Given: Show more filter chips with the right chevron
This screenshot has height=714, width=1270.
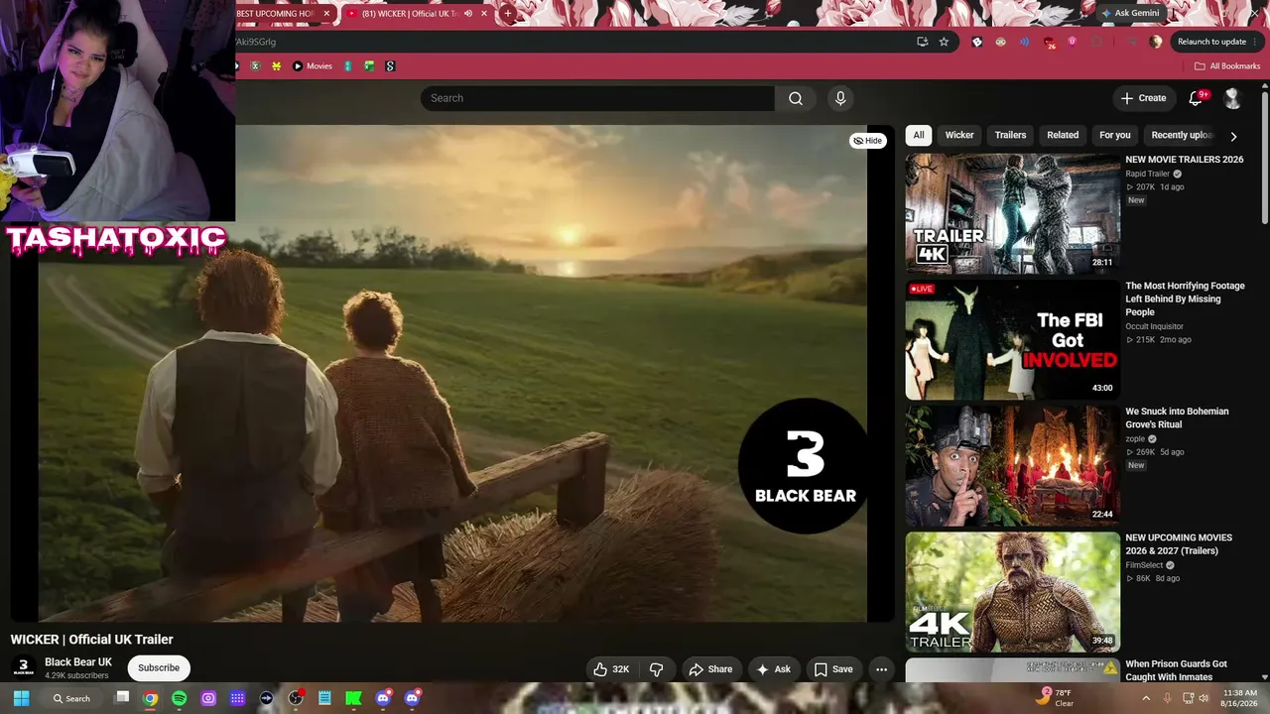Looking at the screenshot, I should pyautogui.click(x=1233, y=136).
